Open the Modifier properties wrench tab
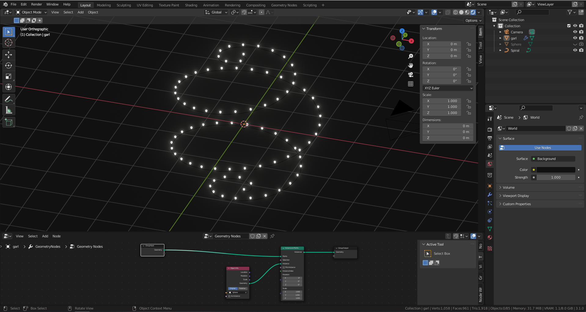Screen dimensions: 586x312 [490, 195]
